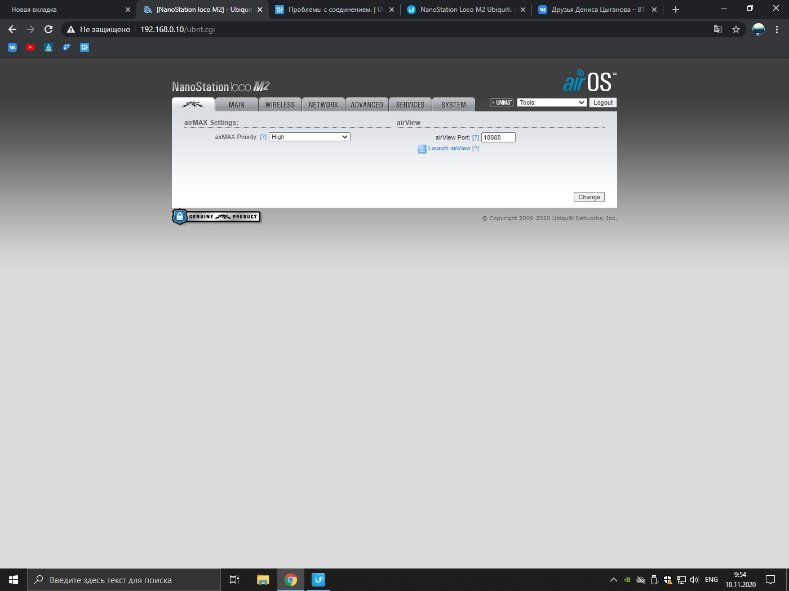Log out with the Logout button

[602, 102]
